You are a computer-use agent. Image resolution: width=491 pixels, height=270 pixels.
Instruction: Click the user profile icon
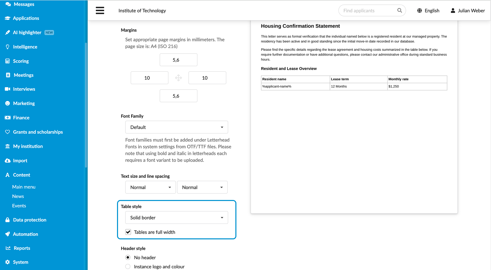tap(453, 10)
